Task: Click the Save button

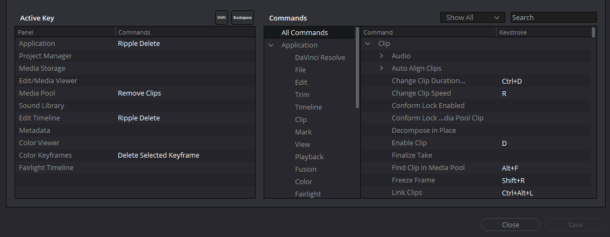Action: tap(575, 225)
